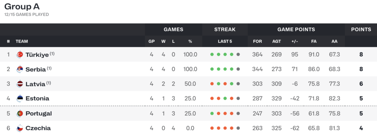Click the Serbia flag icon
Viewport: 377px width, 134px height.
(x=20, y=69)
